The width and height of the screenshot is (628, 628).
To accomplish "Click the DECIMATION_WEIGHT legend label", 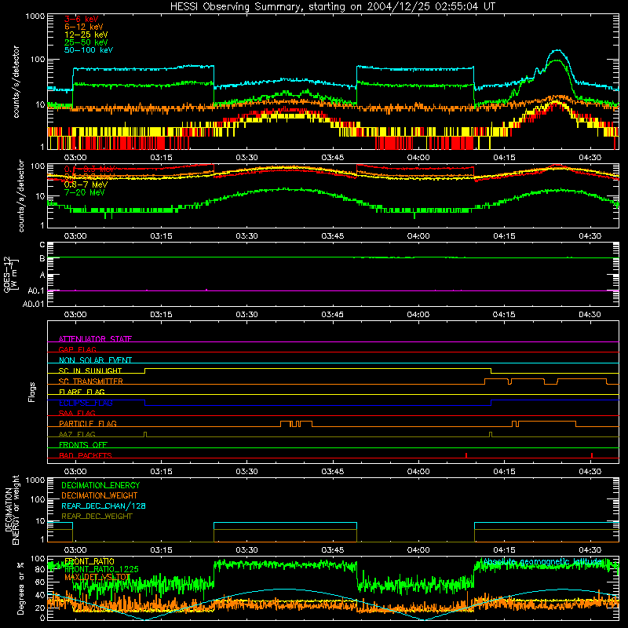I will pos(100,495).
